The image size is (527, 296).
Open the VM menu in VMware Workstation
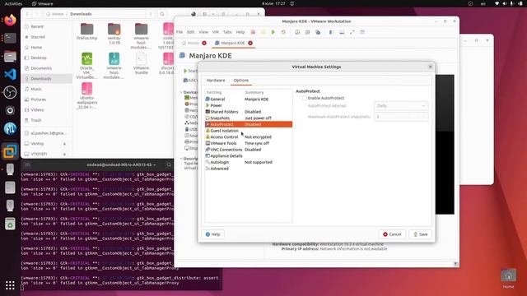click(216, 32)
